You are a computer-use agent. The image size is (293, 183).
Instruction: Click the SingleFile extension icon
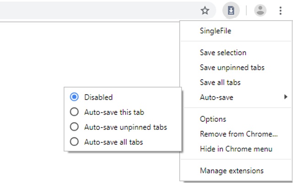231,11
